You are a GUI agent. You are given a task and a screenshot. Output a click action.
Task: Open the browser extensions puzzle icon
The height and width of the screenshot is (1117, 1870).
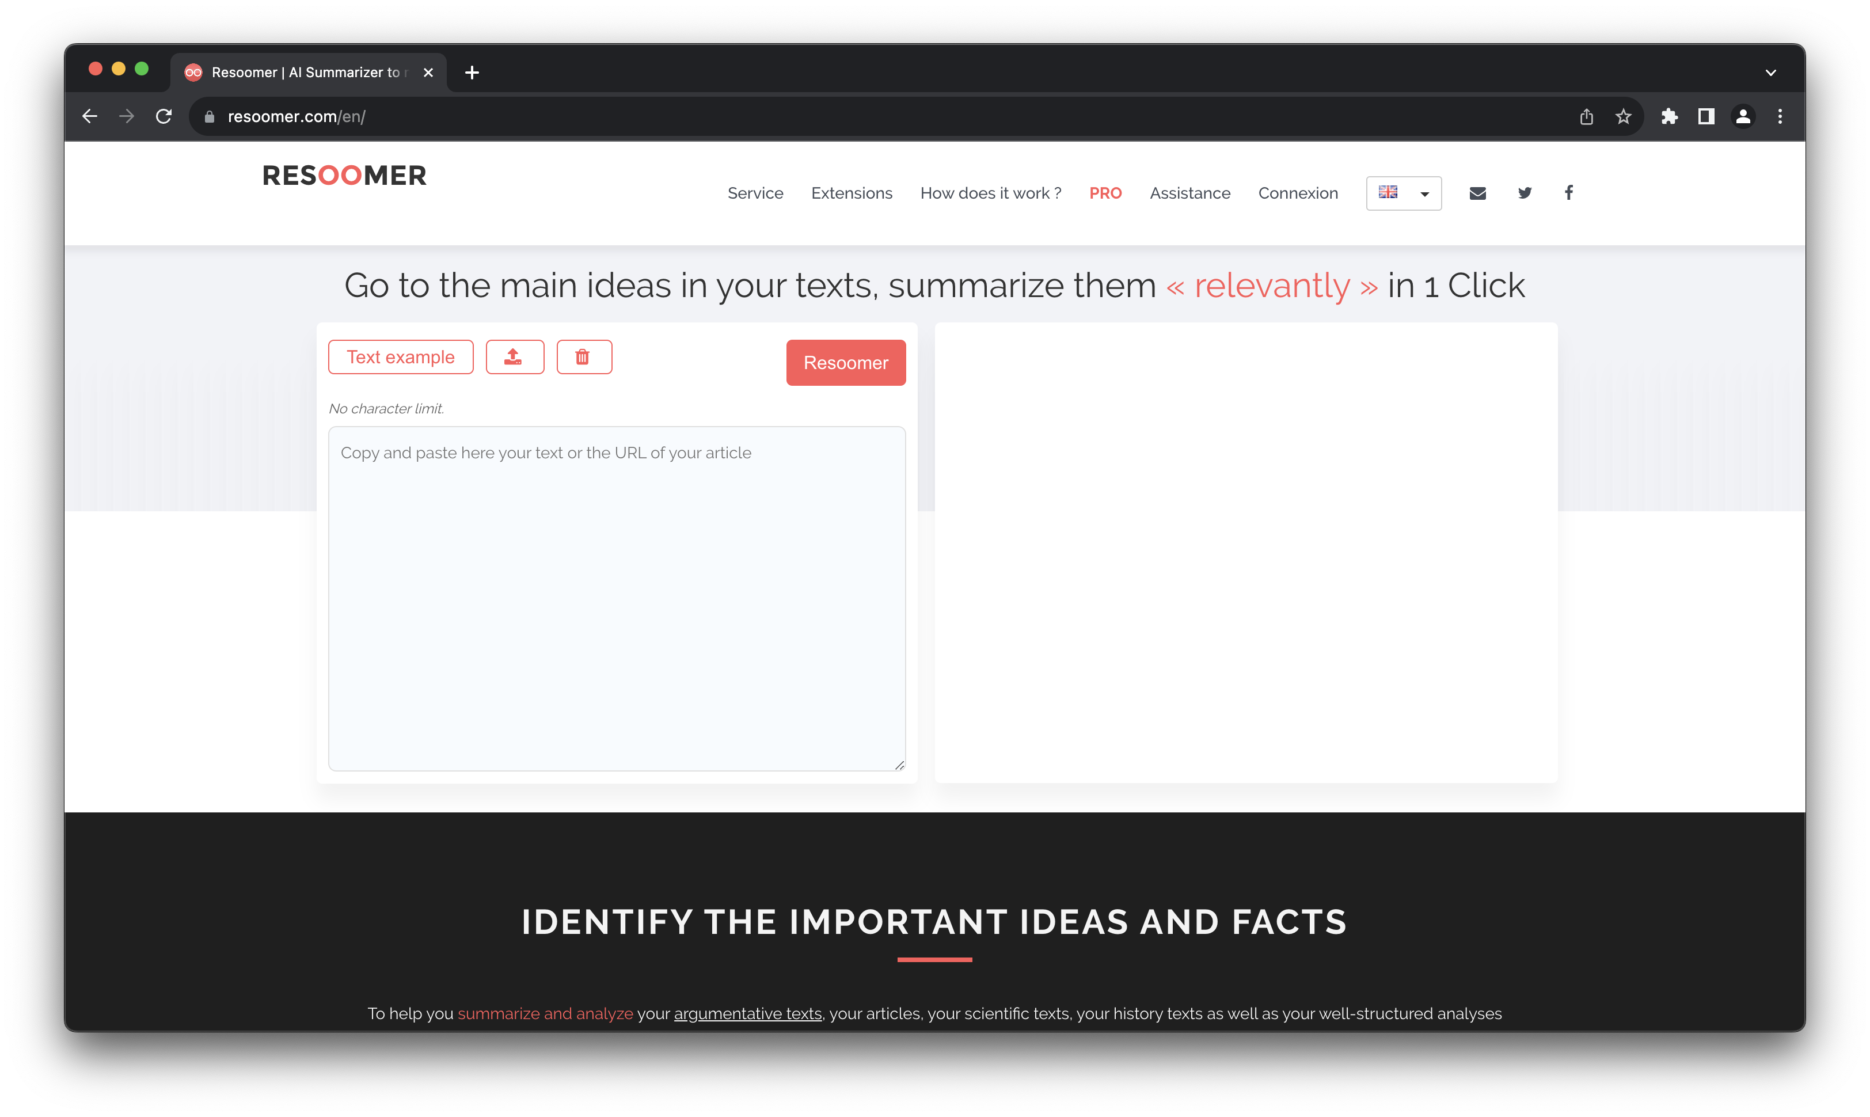coord(1669,117)
